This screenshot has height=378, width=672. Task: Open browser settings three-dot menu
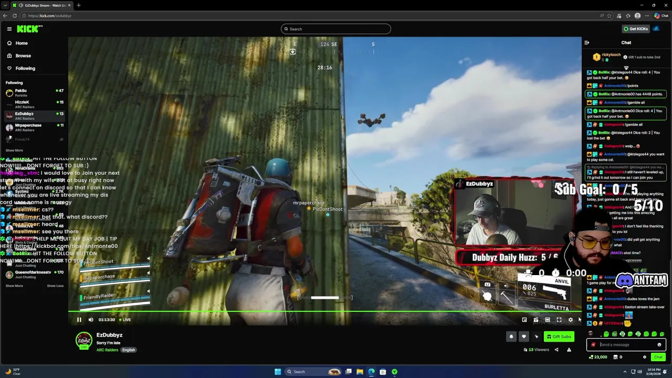click(x=647, y=16)
